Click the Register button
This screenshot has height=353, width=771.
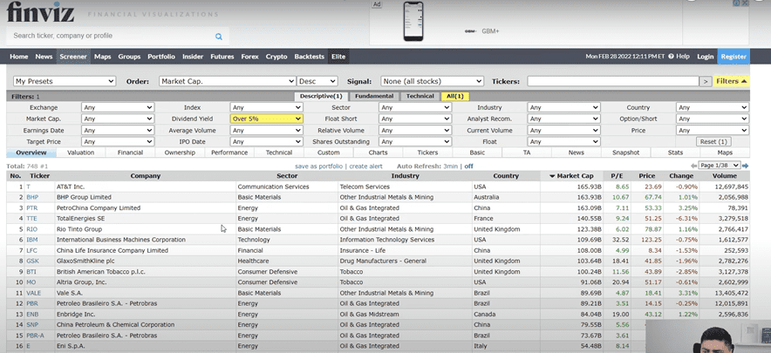pos(733,57)
